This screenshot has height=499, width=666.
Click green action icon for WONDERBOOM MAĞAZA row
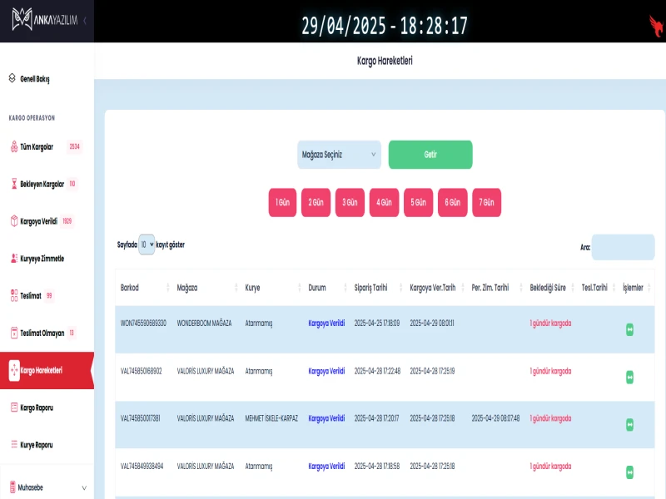629,329
